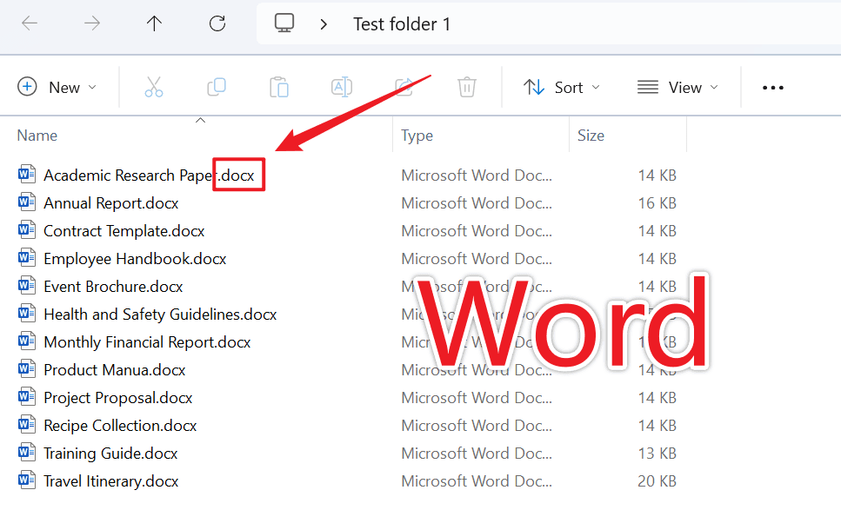Click the 20 KB size of Travel Itinerary
The image size is (841, 510).
click(x=657, y=481)
